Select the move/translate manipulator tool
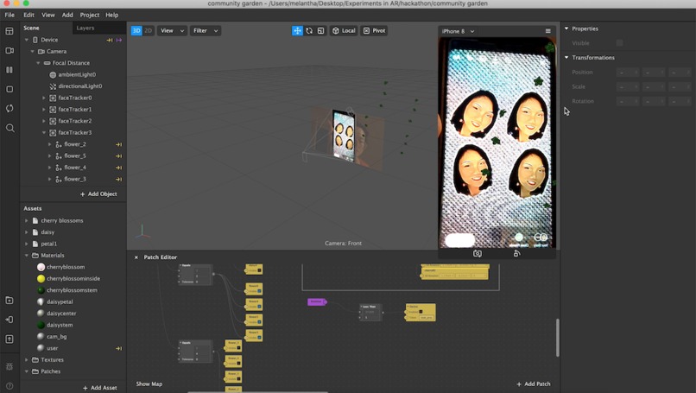Viewport: 696px width, 393px height. (297, 30)
